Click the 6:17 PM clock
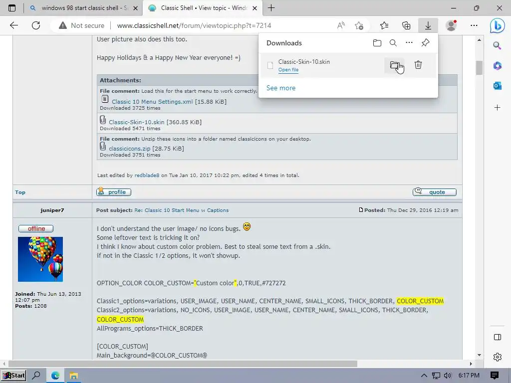 469,376
